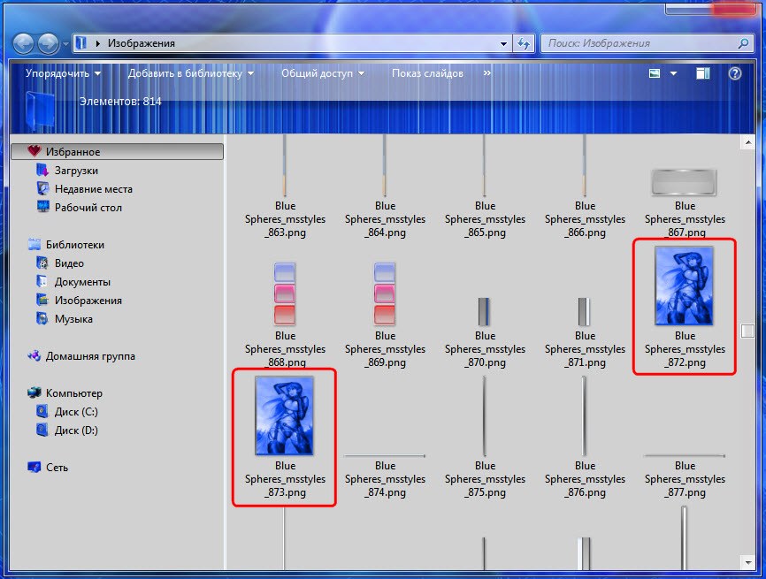Open the Изображения library in sidebar
This screenshot has width=766, height=579.
point(88,301)
